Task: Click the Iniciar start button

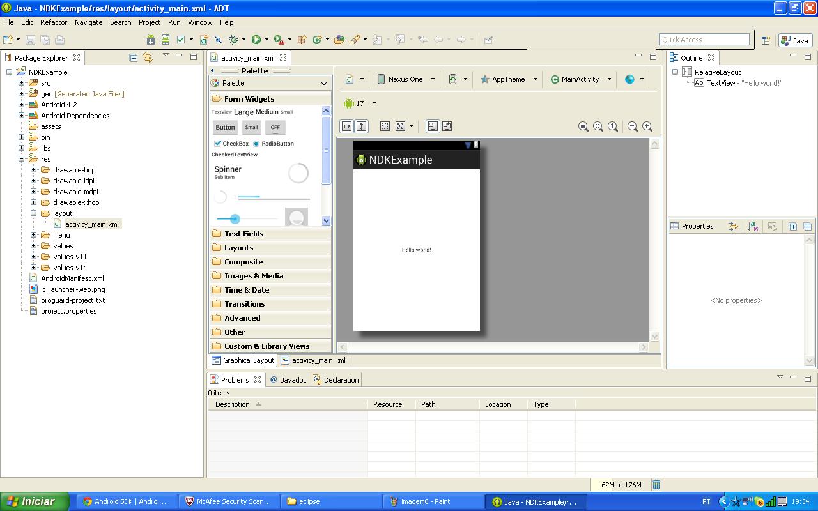Action: [x=35, y=501]
